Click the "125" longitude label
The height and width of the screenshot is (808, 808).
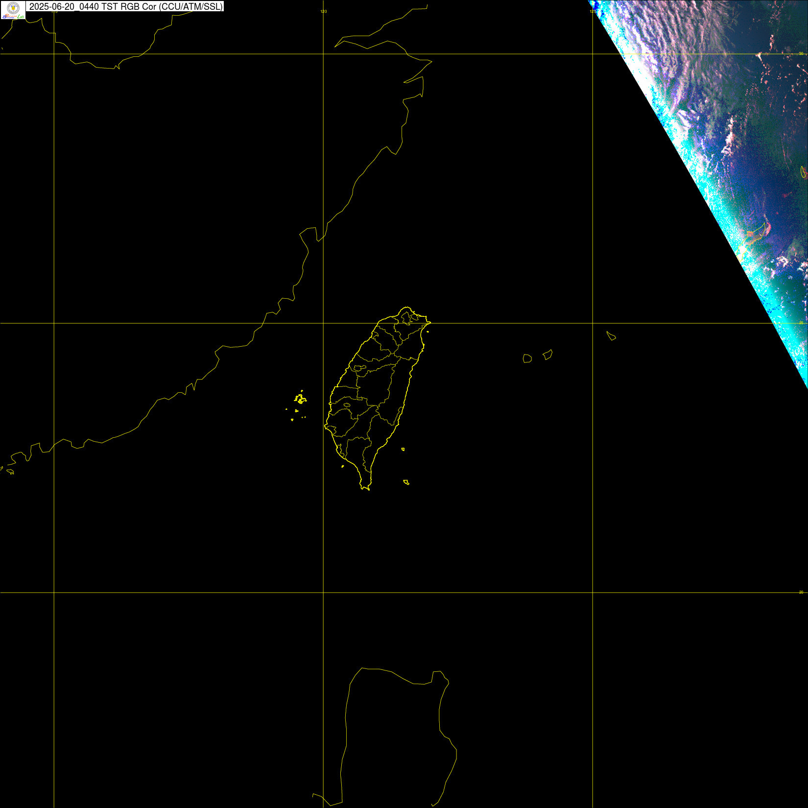593,11
